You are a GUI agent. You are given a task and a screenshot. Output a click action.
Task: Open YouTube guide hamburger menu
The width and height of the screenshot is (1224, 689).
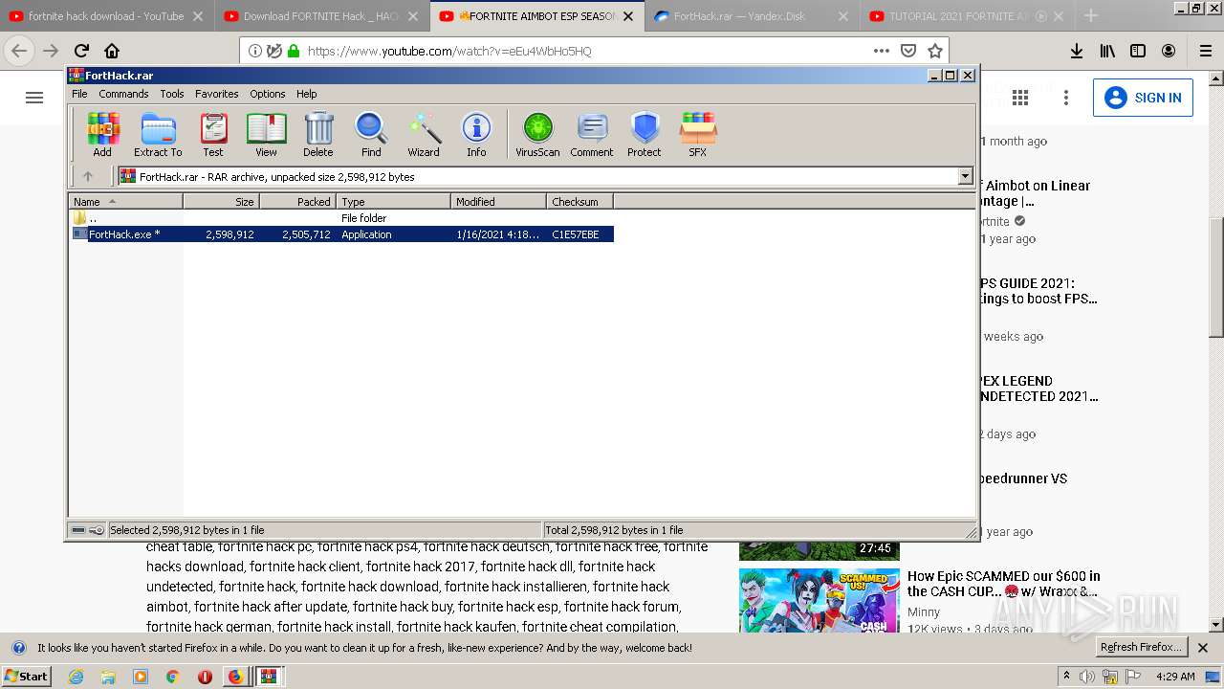[34, 98]
